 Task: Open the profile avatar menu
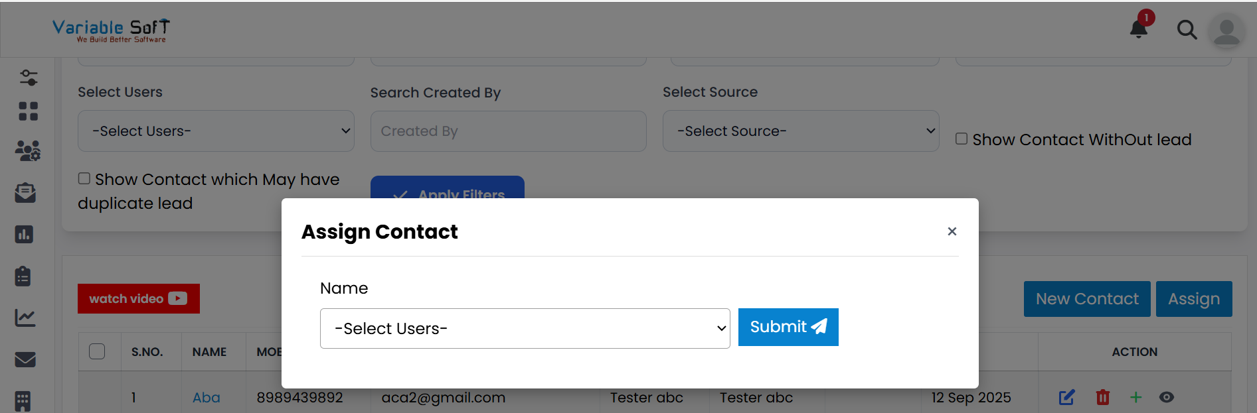[x=1226, y=30]
